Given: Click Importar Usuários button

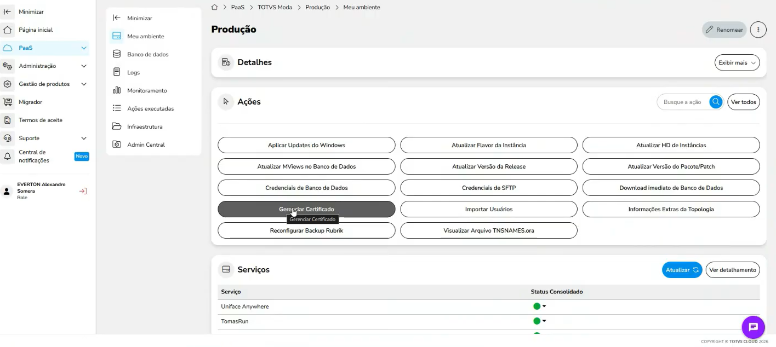Looking at the screenshot, I should 489,209.
